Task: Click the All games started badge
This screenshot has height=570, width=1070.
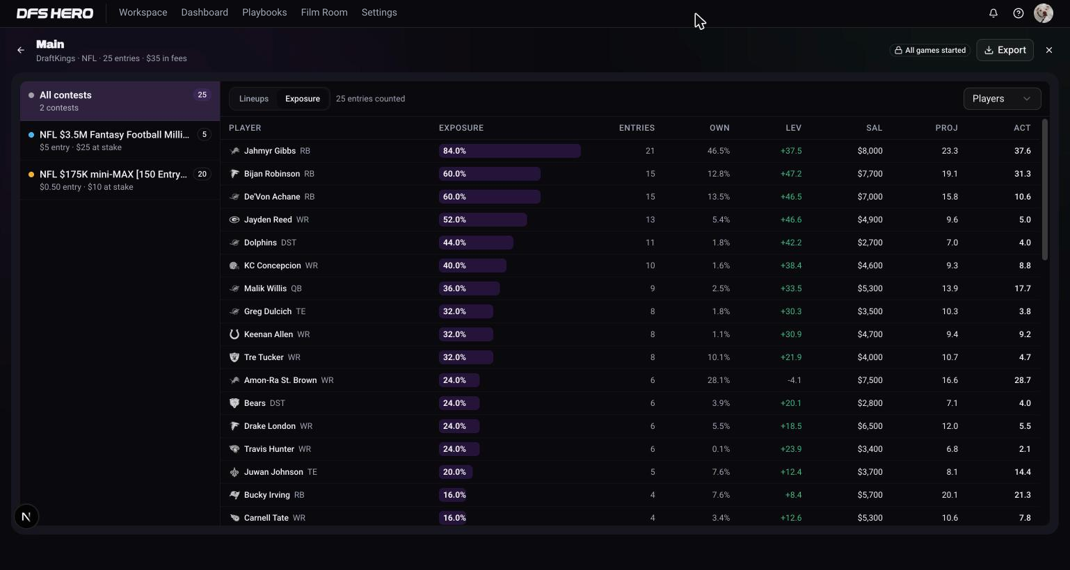Action: click(930, 50)
